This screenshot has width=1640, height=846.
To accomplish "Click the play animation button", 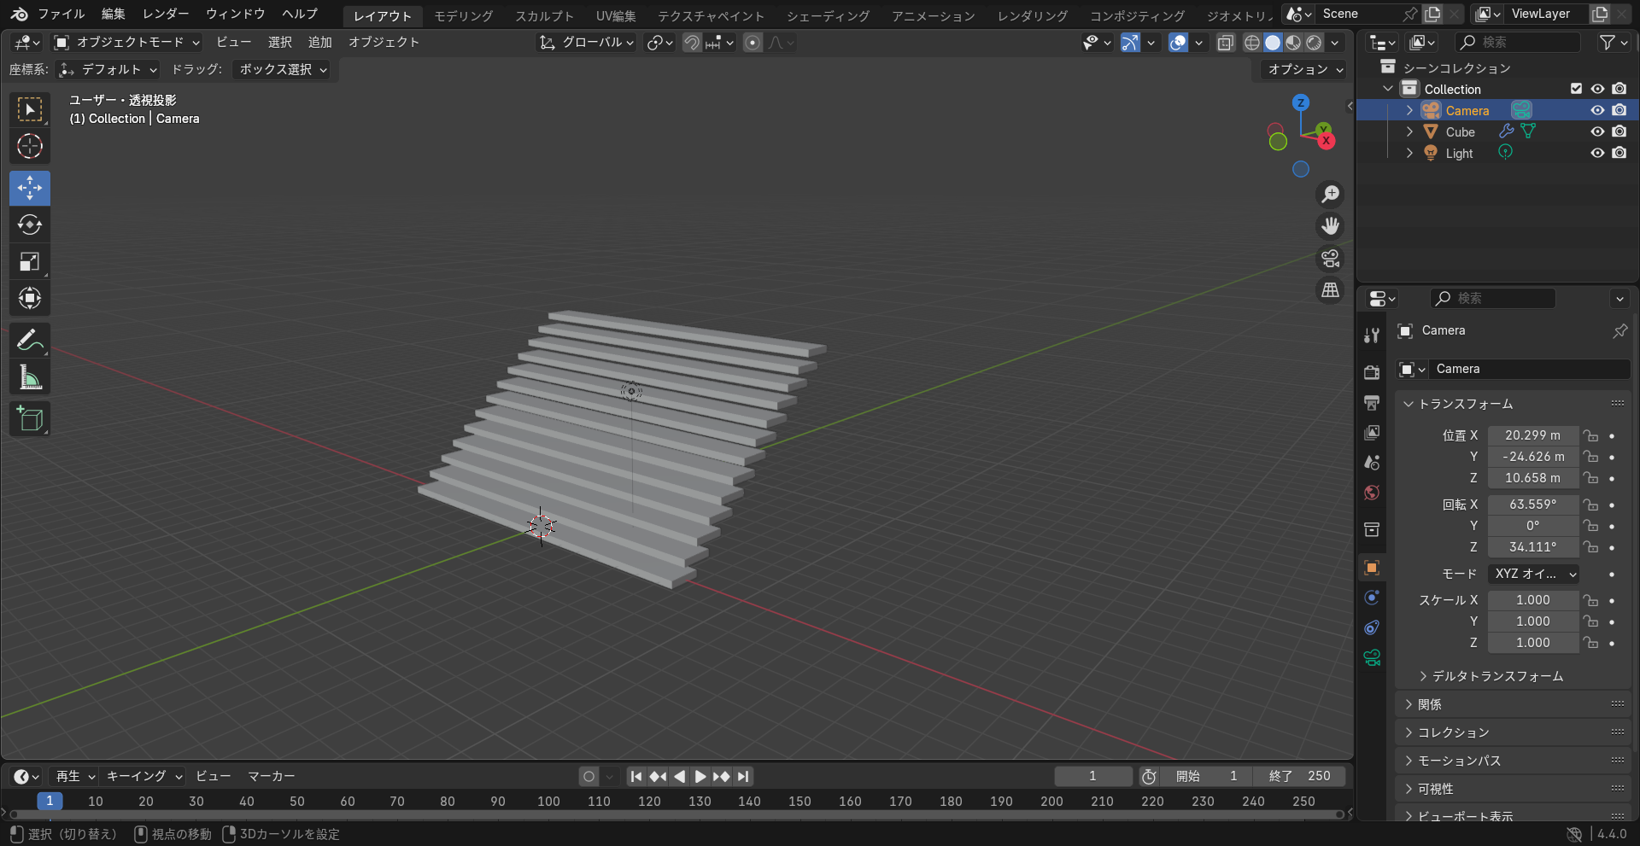I will point(700,776).
